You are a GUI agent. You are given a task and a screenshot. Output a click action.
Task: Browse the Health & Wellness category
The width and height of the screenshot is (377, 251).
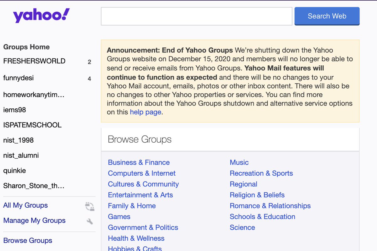click(136, 238)
